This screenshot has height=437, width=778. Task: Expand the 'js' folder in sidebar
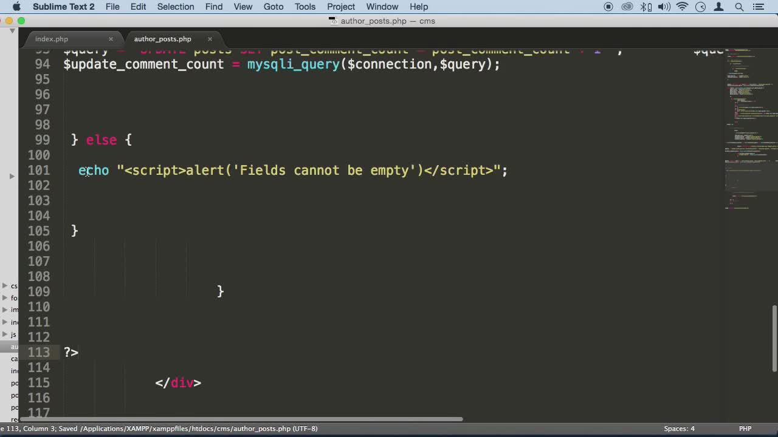[5, 334]
